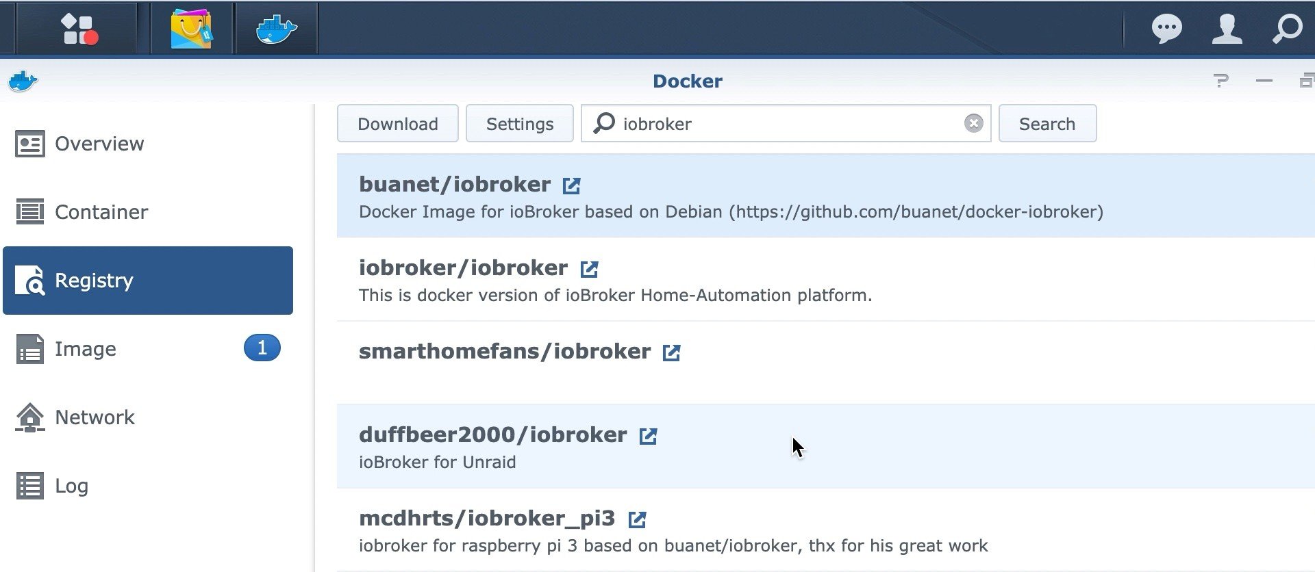Select the buanet/iobroker image title
The height and width of the screenshot is (572, 1315).
(455, 184)
